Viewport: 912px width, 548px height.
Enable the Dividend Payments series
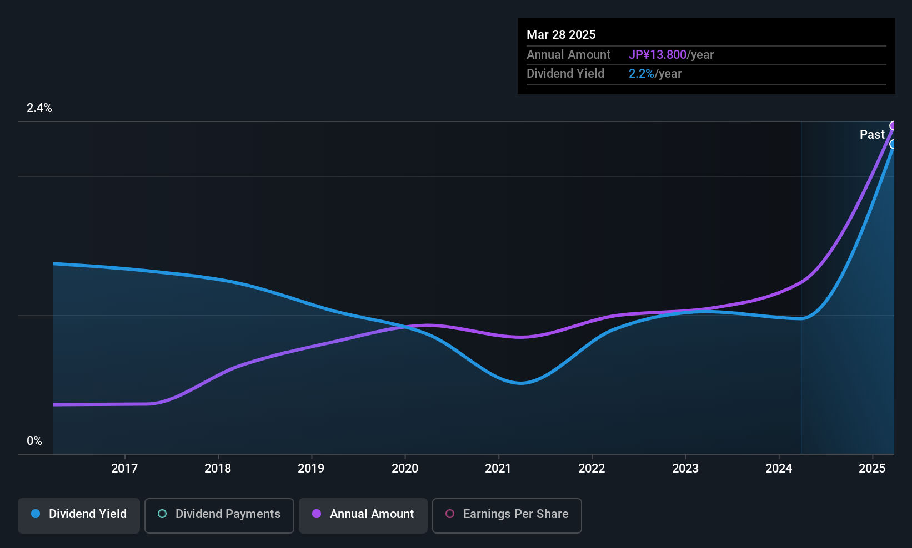pos(219,515)
